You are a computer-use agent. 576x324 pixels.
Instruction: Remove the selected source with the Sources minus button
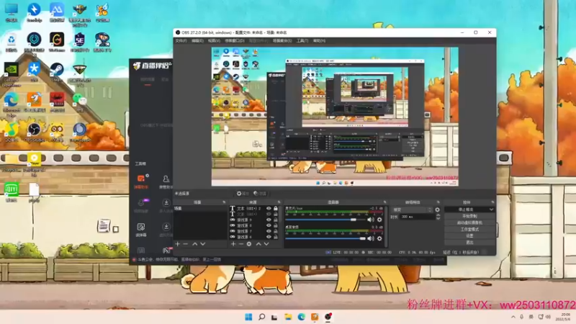point(241,244)
